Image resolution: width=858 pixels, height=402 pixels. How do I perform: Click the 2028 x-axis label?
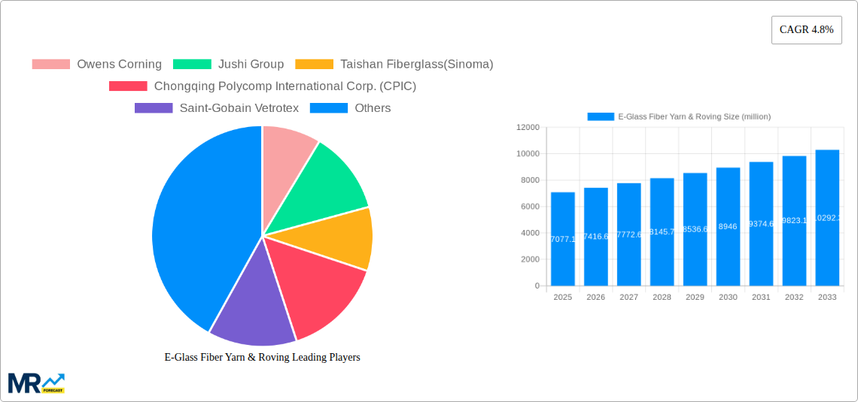(662, 297)
